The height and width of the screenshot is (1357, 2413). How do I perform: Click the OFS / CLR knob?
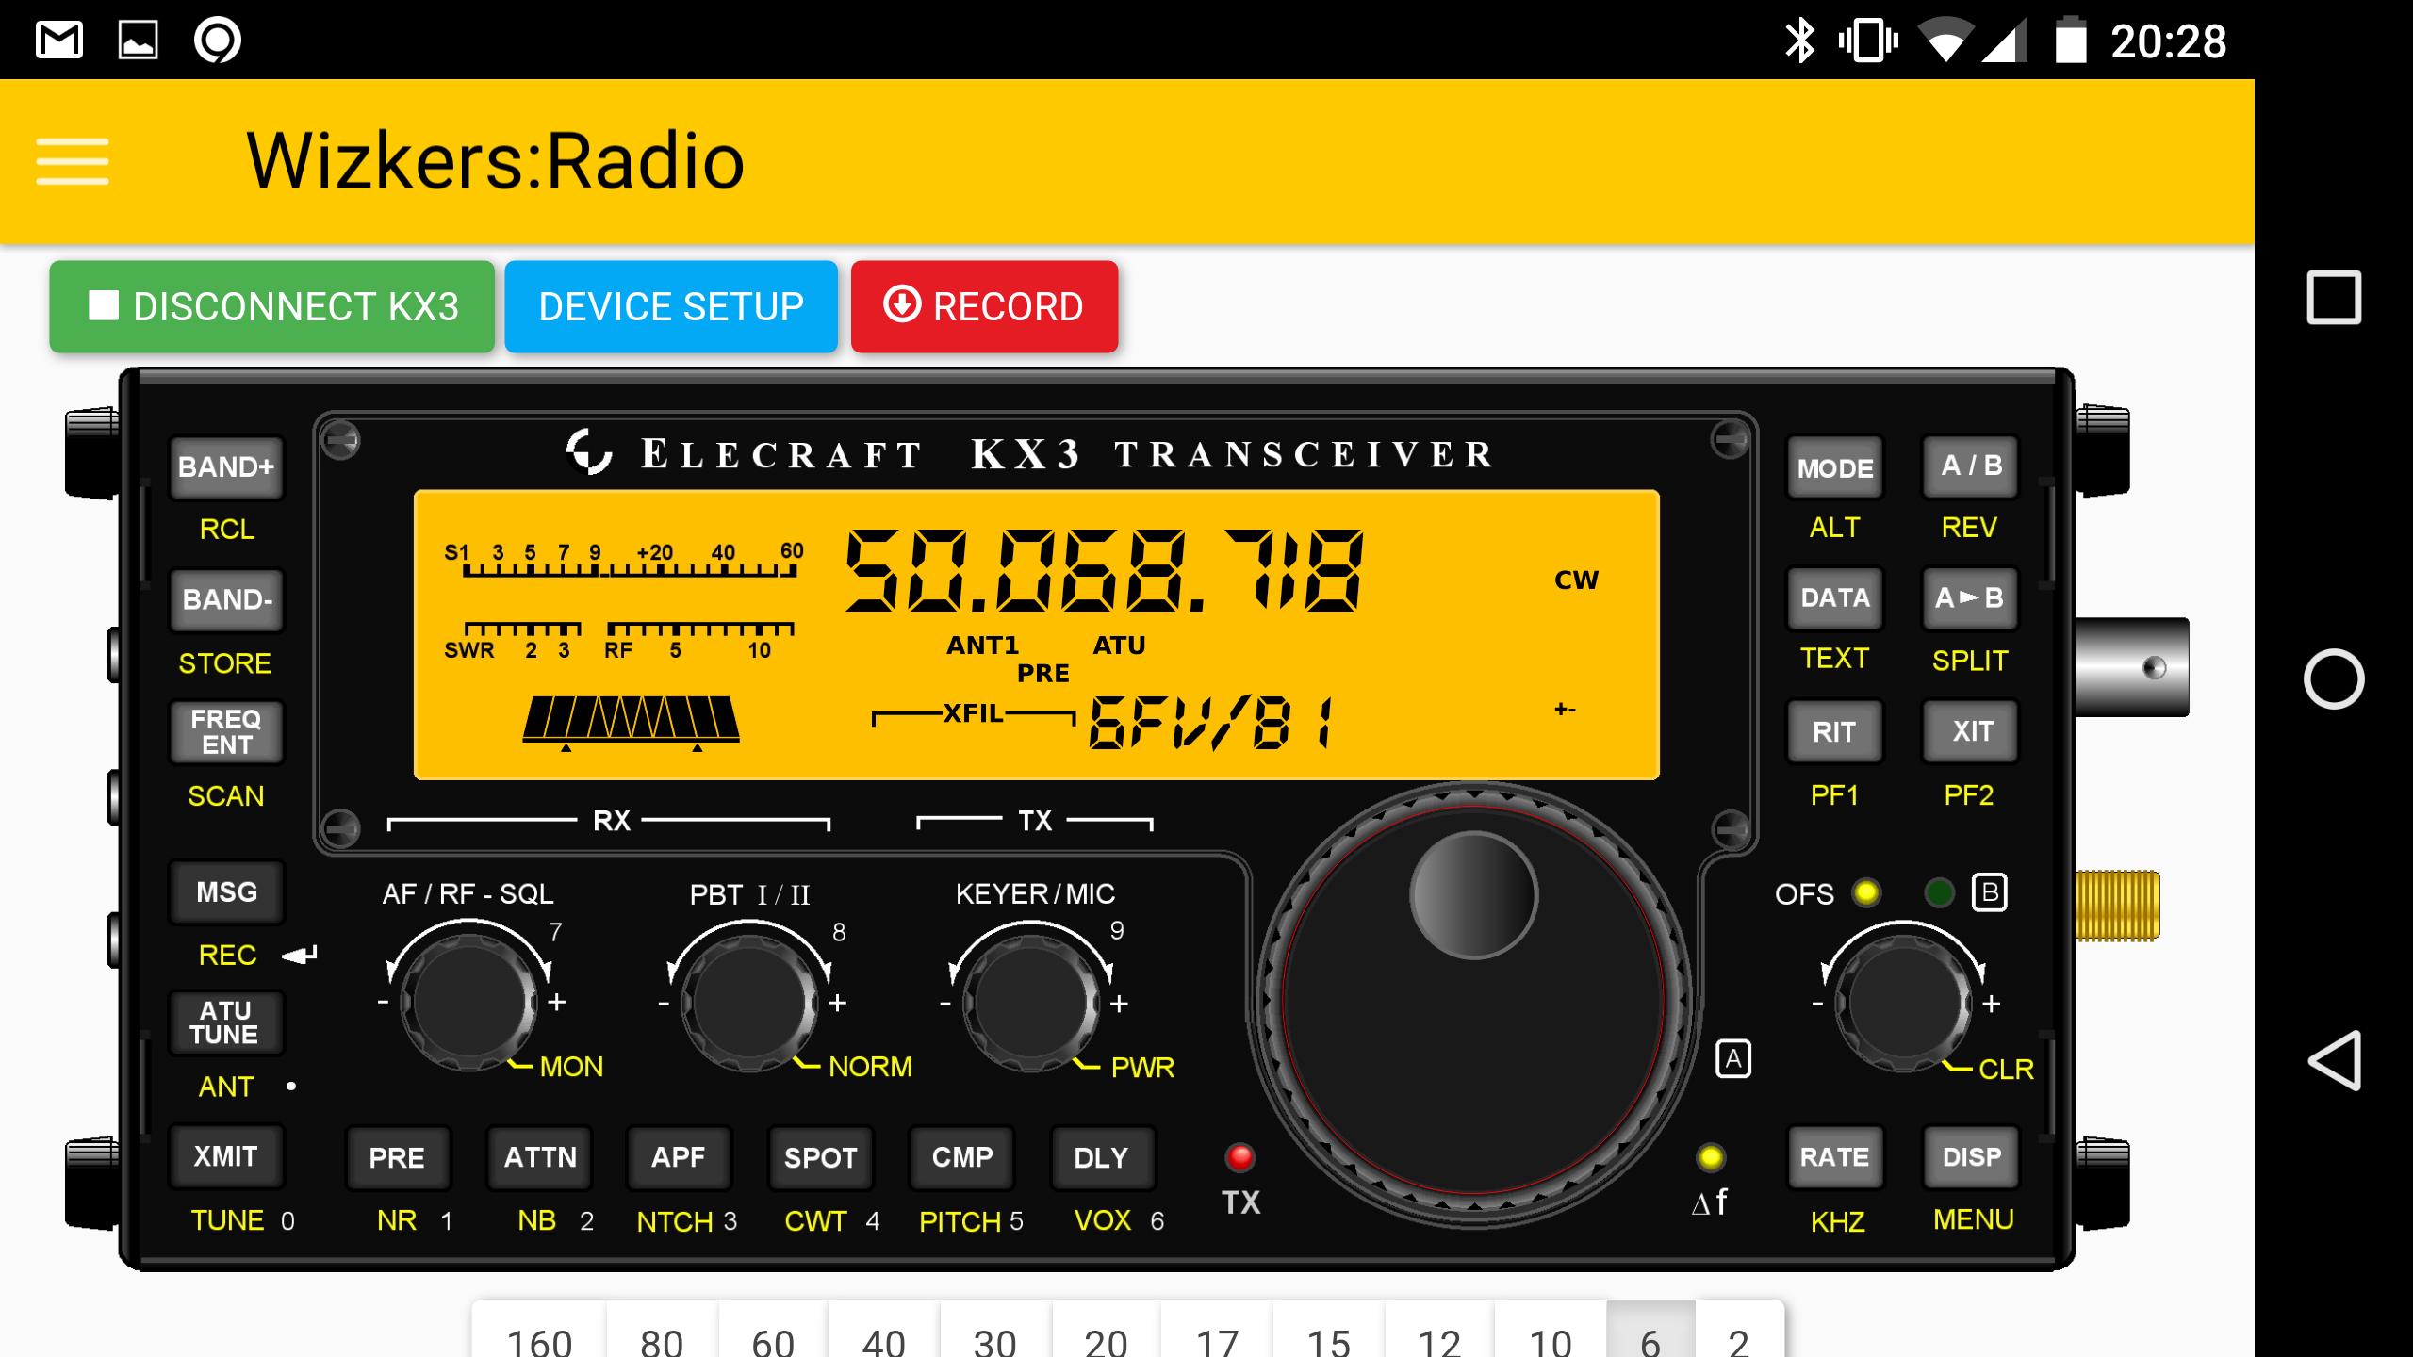click(x=1903, y=1003)
